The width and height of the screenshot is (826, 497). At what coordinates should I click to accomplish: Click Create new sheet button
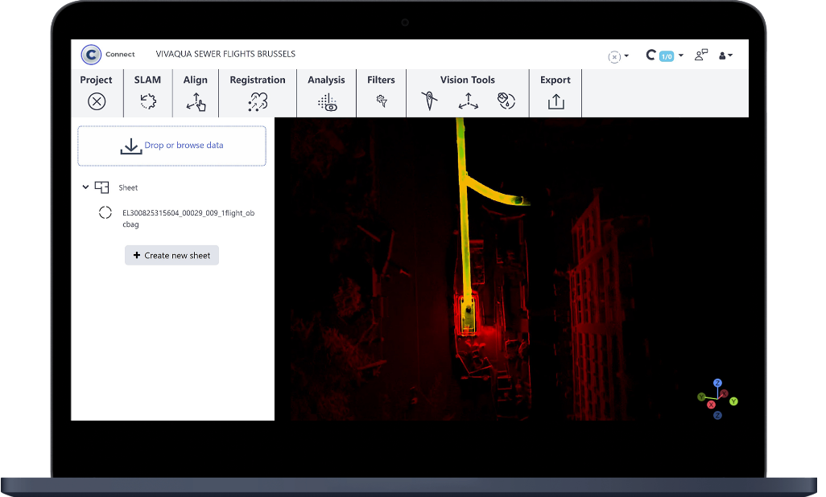click(x=171, y=255)
